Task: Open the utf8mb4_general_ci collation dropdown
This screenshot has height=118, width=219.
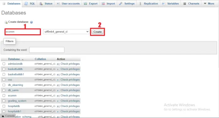Action: point(66,32)
